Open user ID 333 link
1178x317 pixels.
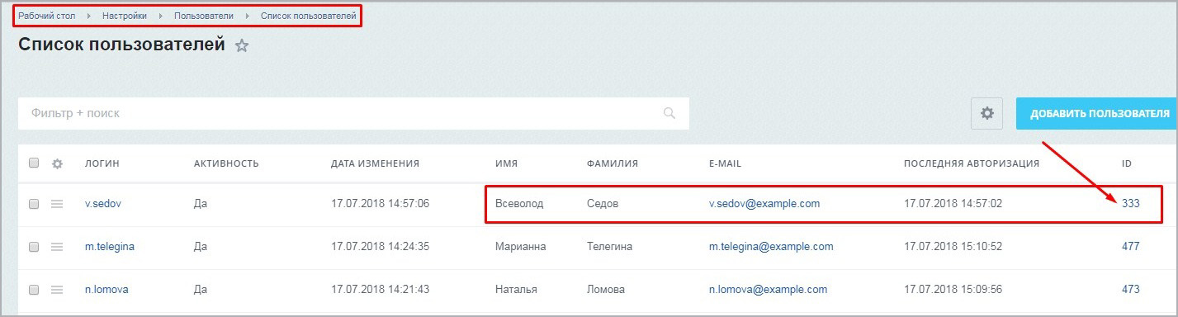click(x=1130, y=203)
